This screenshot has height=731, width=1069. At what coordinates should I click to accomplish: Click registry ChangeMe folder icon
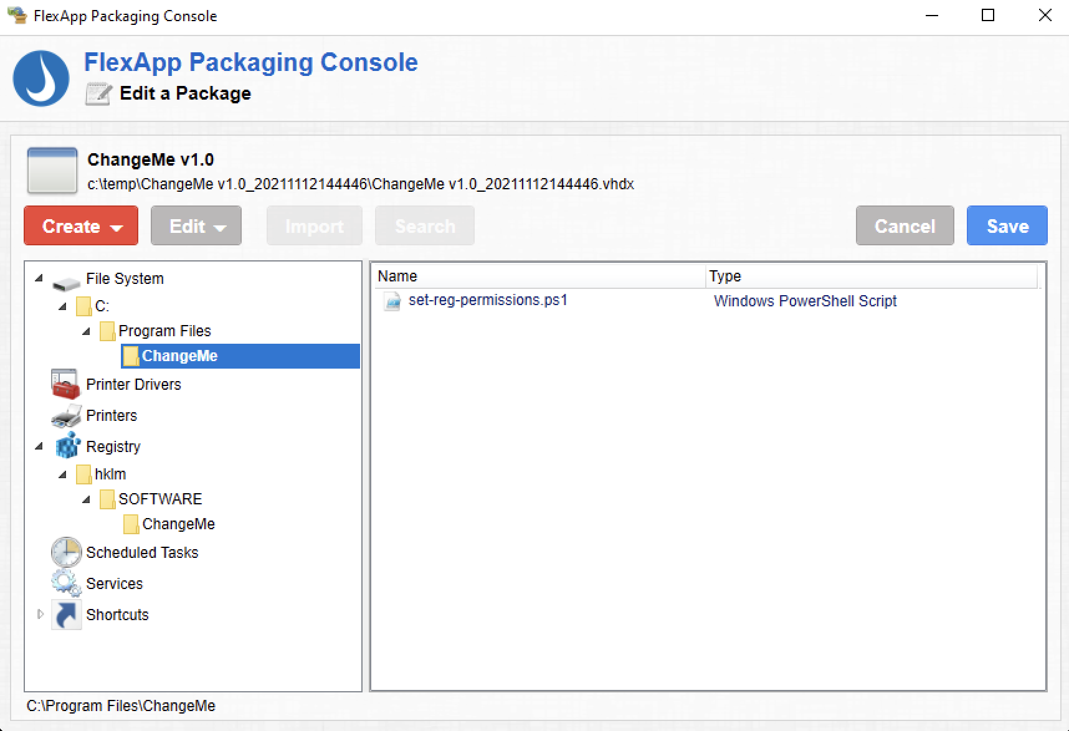tap(131, 524)
